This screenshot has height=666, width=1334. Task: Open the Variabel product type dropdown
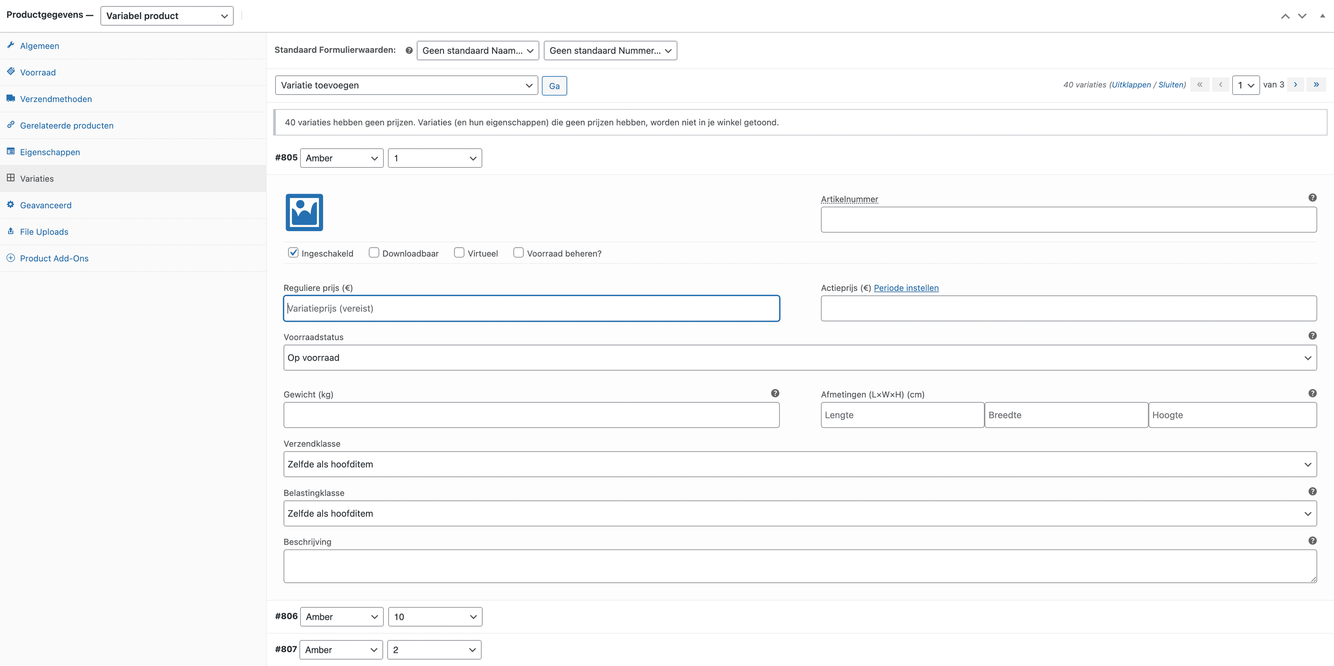coord(167,16)
